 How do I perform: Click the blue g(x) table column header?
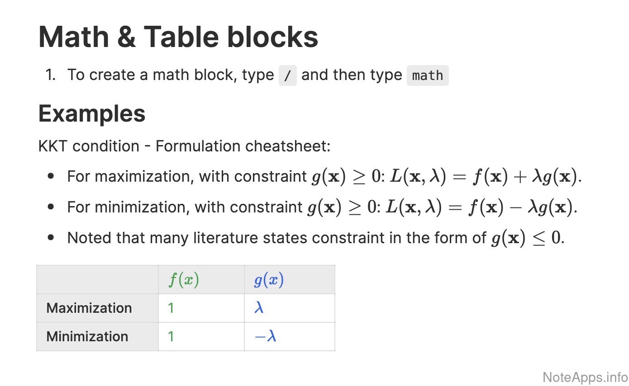click(269, 280)
